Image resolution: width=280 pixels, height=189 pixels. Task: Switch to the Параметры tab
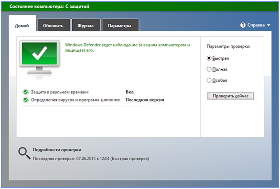click(x=120, y=25)
